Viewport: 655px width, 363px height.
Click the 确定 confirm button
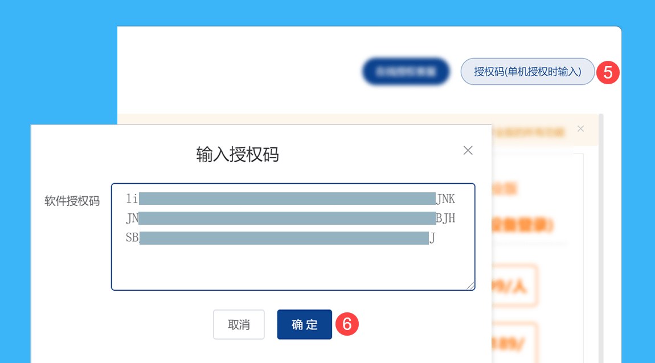coord(304,324)
